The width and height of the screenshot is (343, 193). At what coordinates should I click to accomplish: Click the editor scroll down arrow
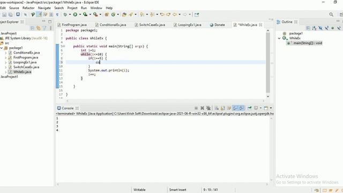coord(268,96)
